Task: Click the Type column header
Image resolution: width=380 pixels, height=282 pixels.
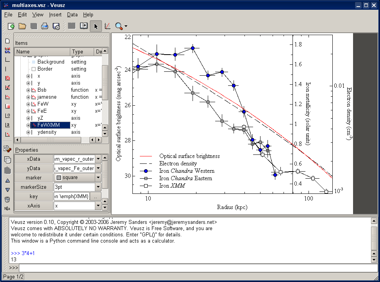Action: [x=82, y=51]
